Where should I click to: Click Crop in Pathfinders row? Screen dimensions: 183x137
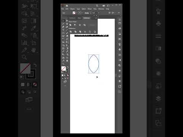(x=85, y=32)
